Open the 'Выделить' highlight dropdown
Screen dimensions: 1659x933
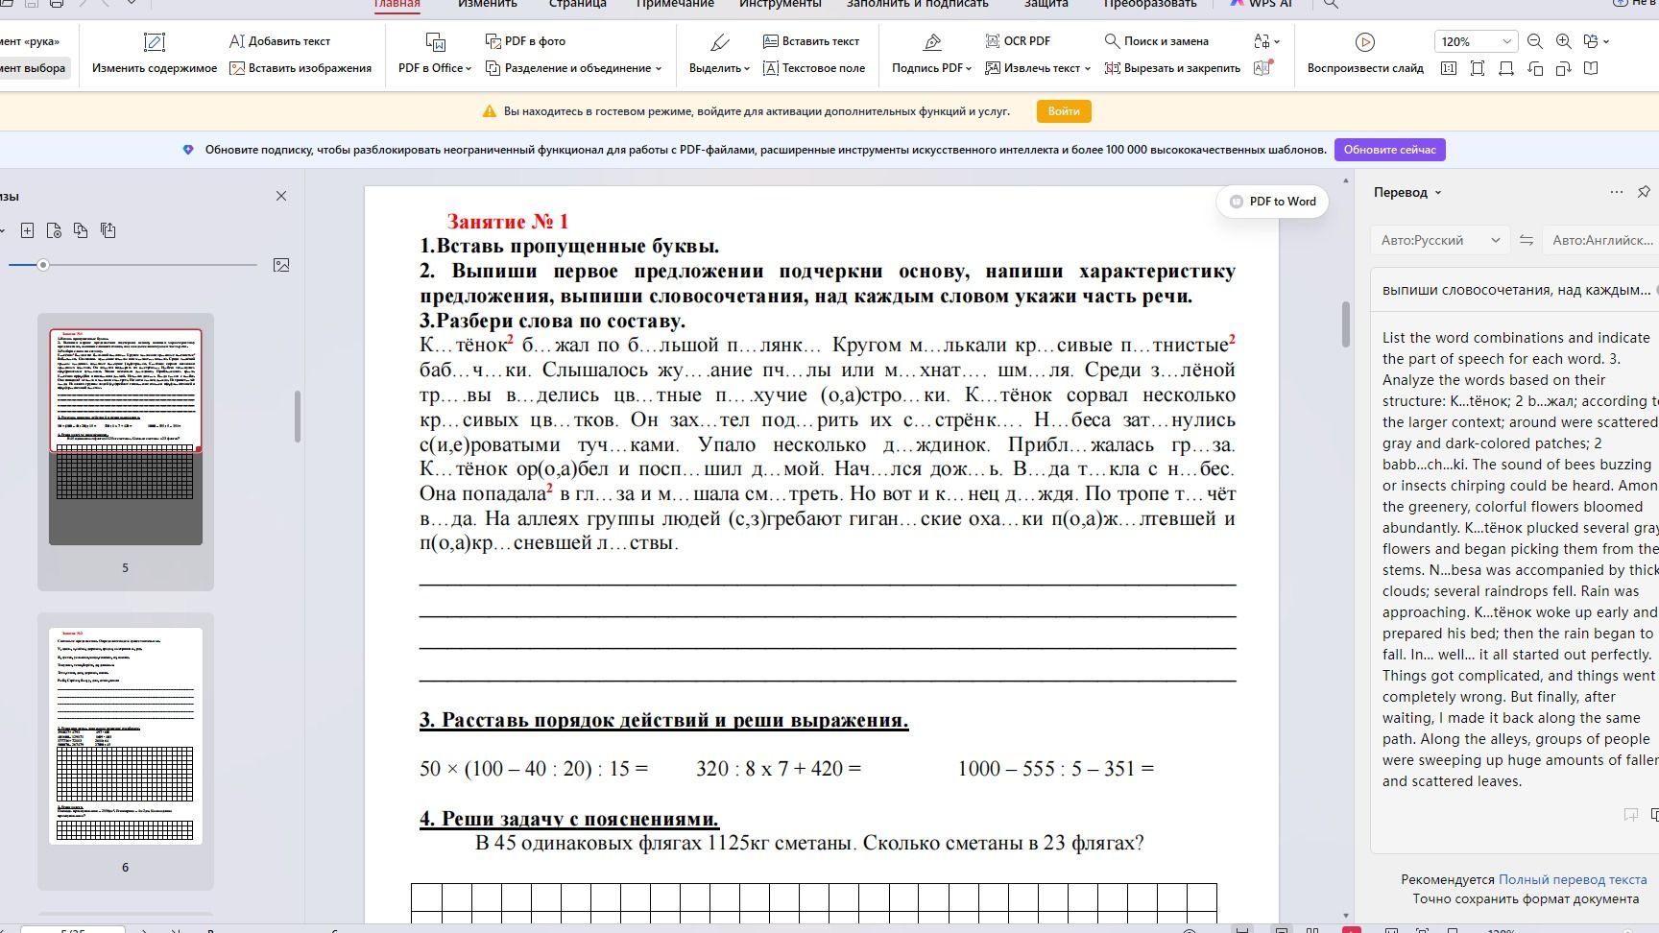pyautogui.click(x=719, y=54)
